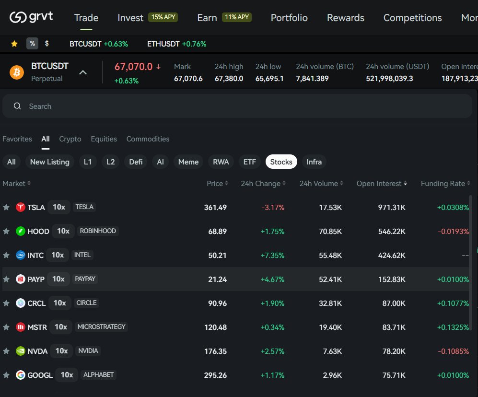Click the 15% APY badge
Viewport: 478px width, 397px height.
(163, 17)
